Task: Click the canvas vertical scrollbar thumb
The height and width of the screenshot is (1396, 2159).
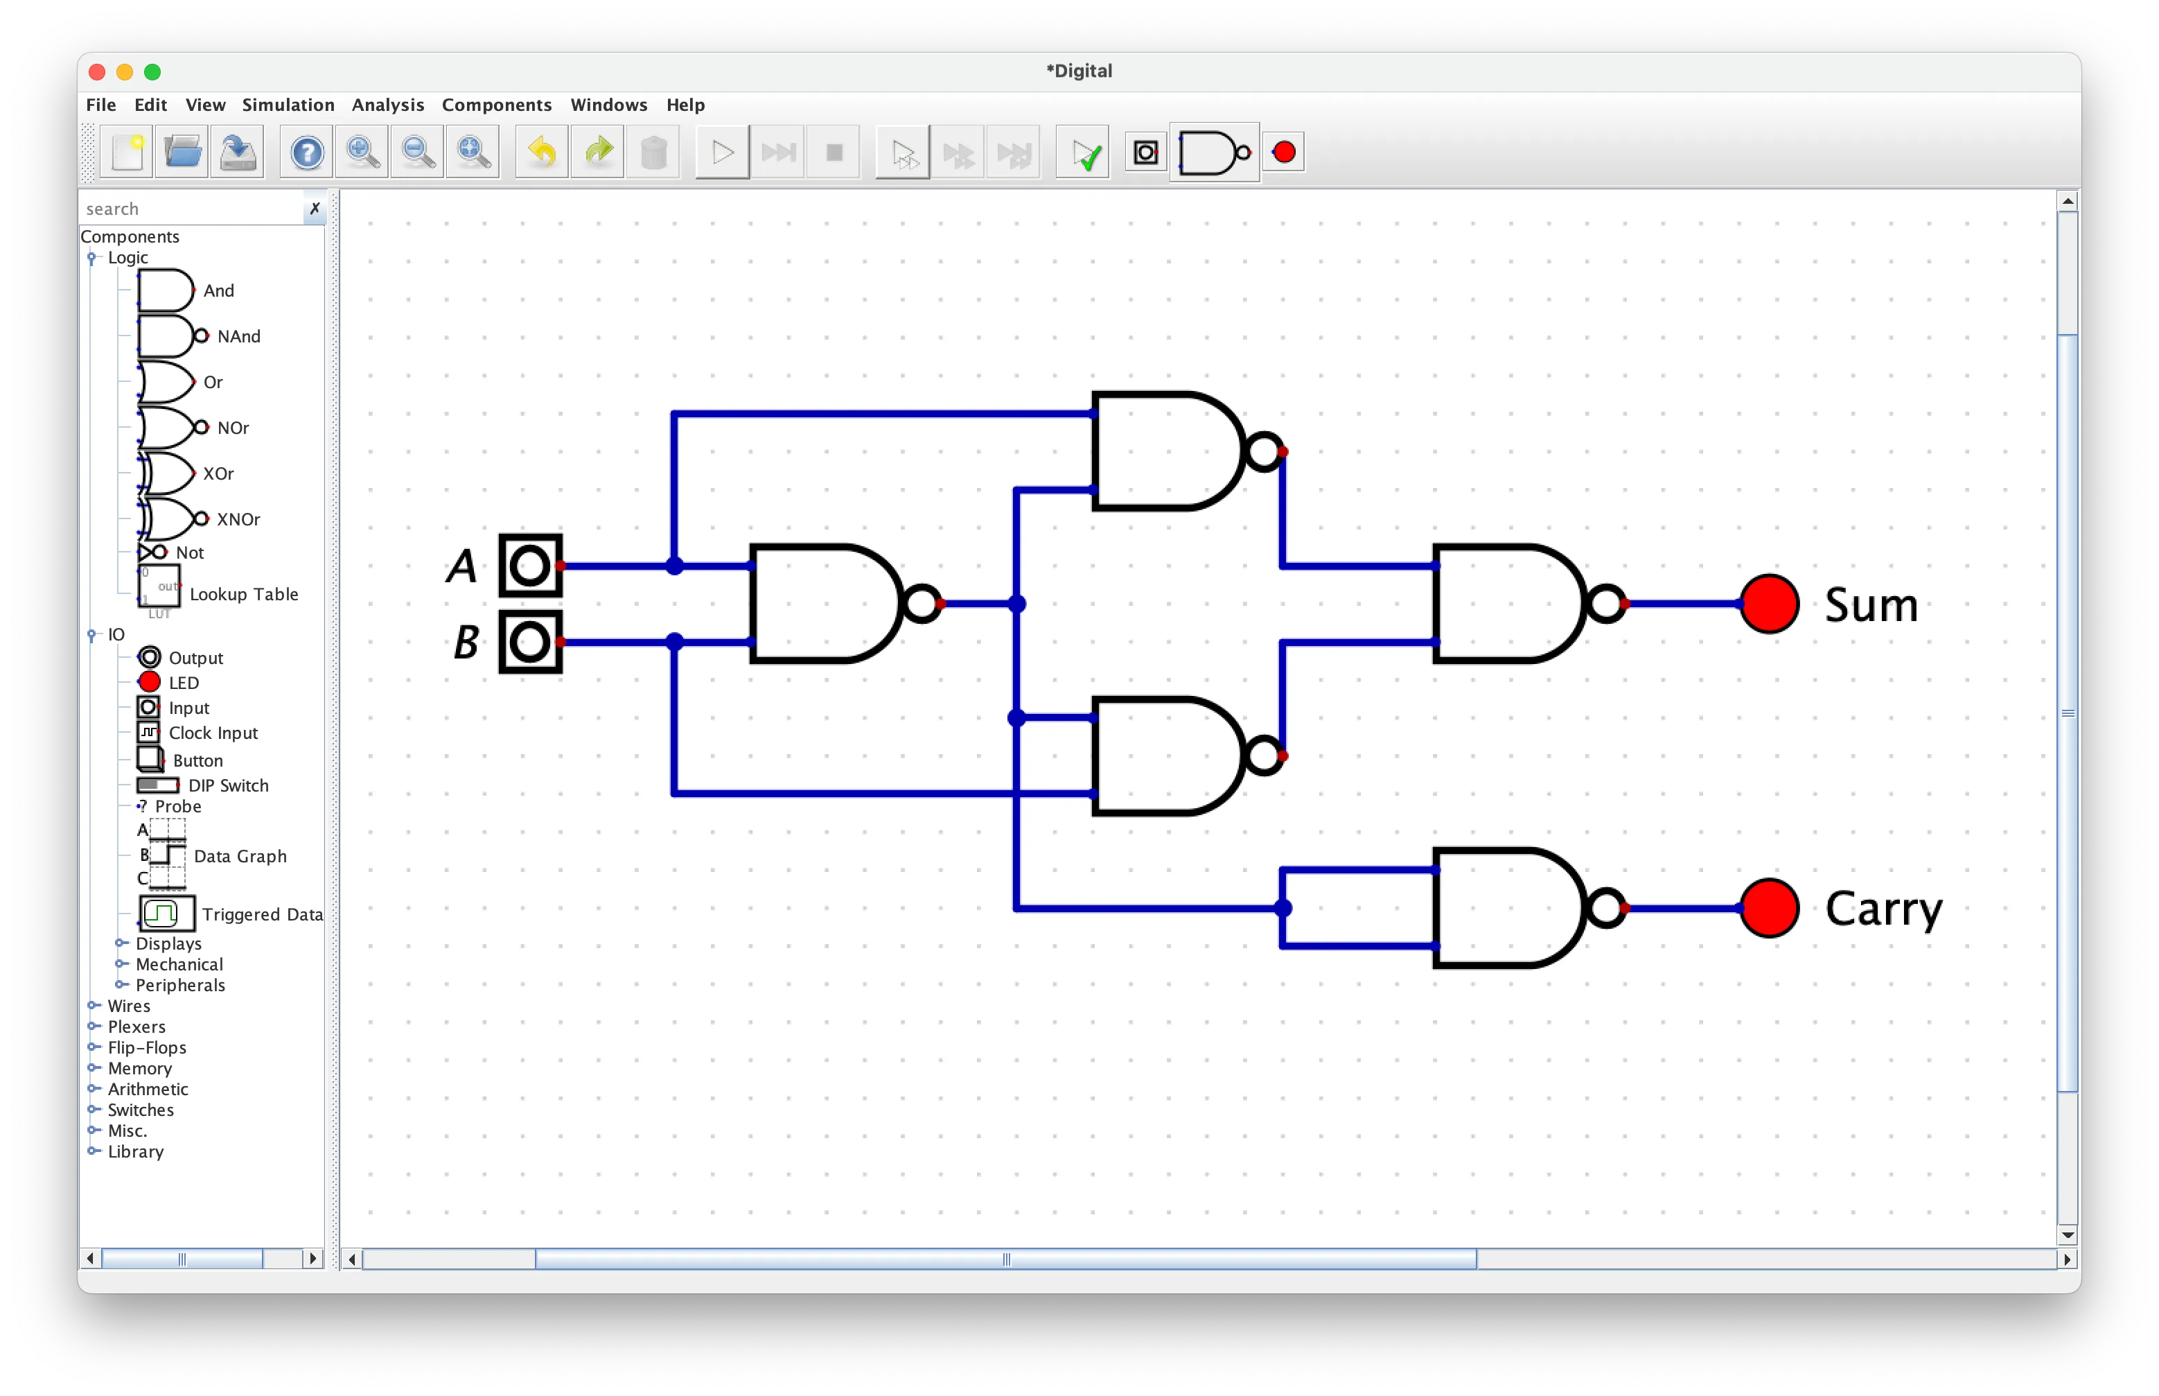Action: point(2068,713)
